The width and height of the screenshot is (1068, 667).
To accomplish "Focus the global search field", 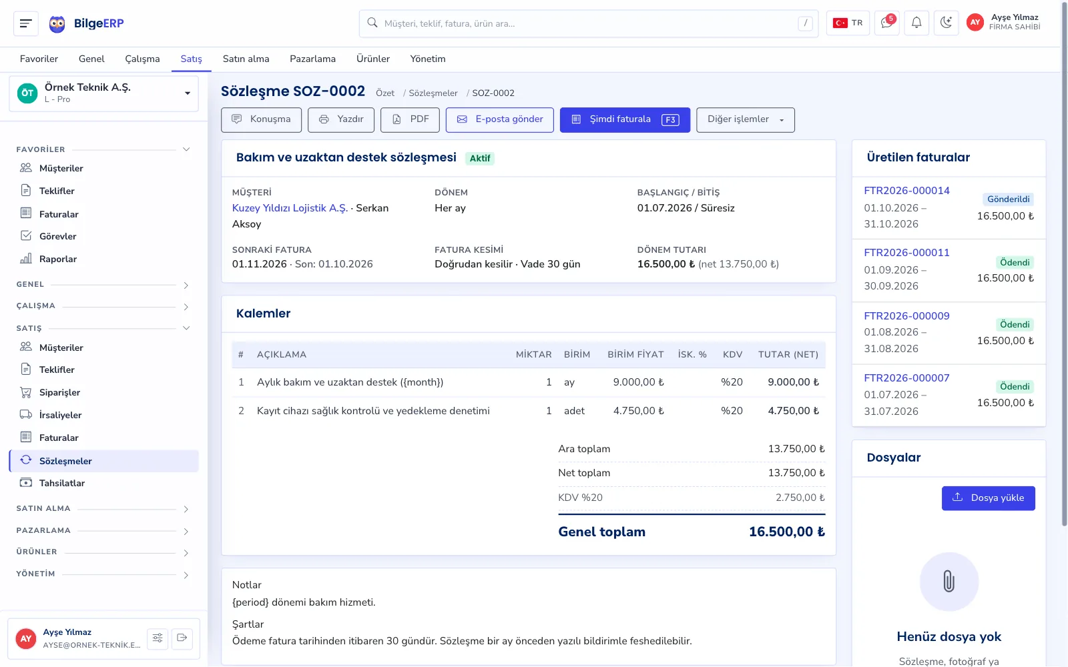I will [x=589, y=23].
